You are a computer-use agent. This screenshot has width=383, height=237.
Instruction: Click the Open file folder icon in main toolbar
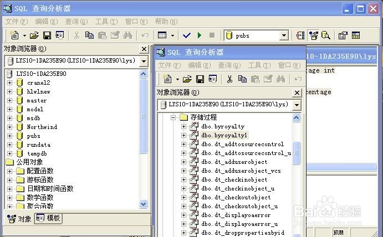(34, 35)
